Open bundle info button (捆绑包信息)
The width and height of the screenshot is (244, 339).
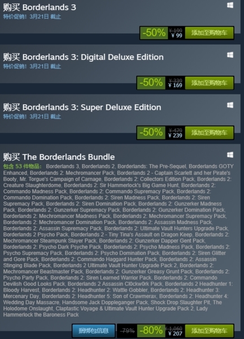coord(93,331)
